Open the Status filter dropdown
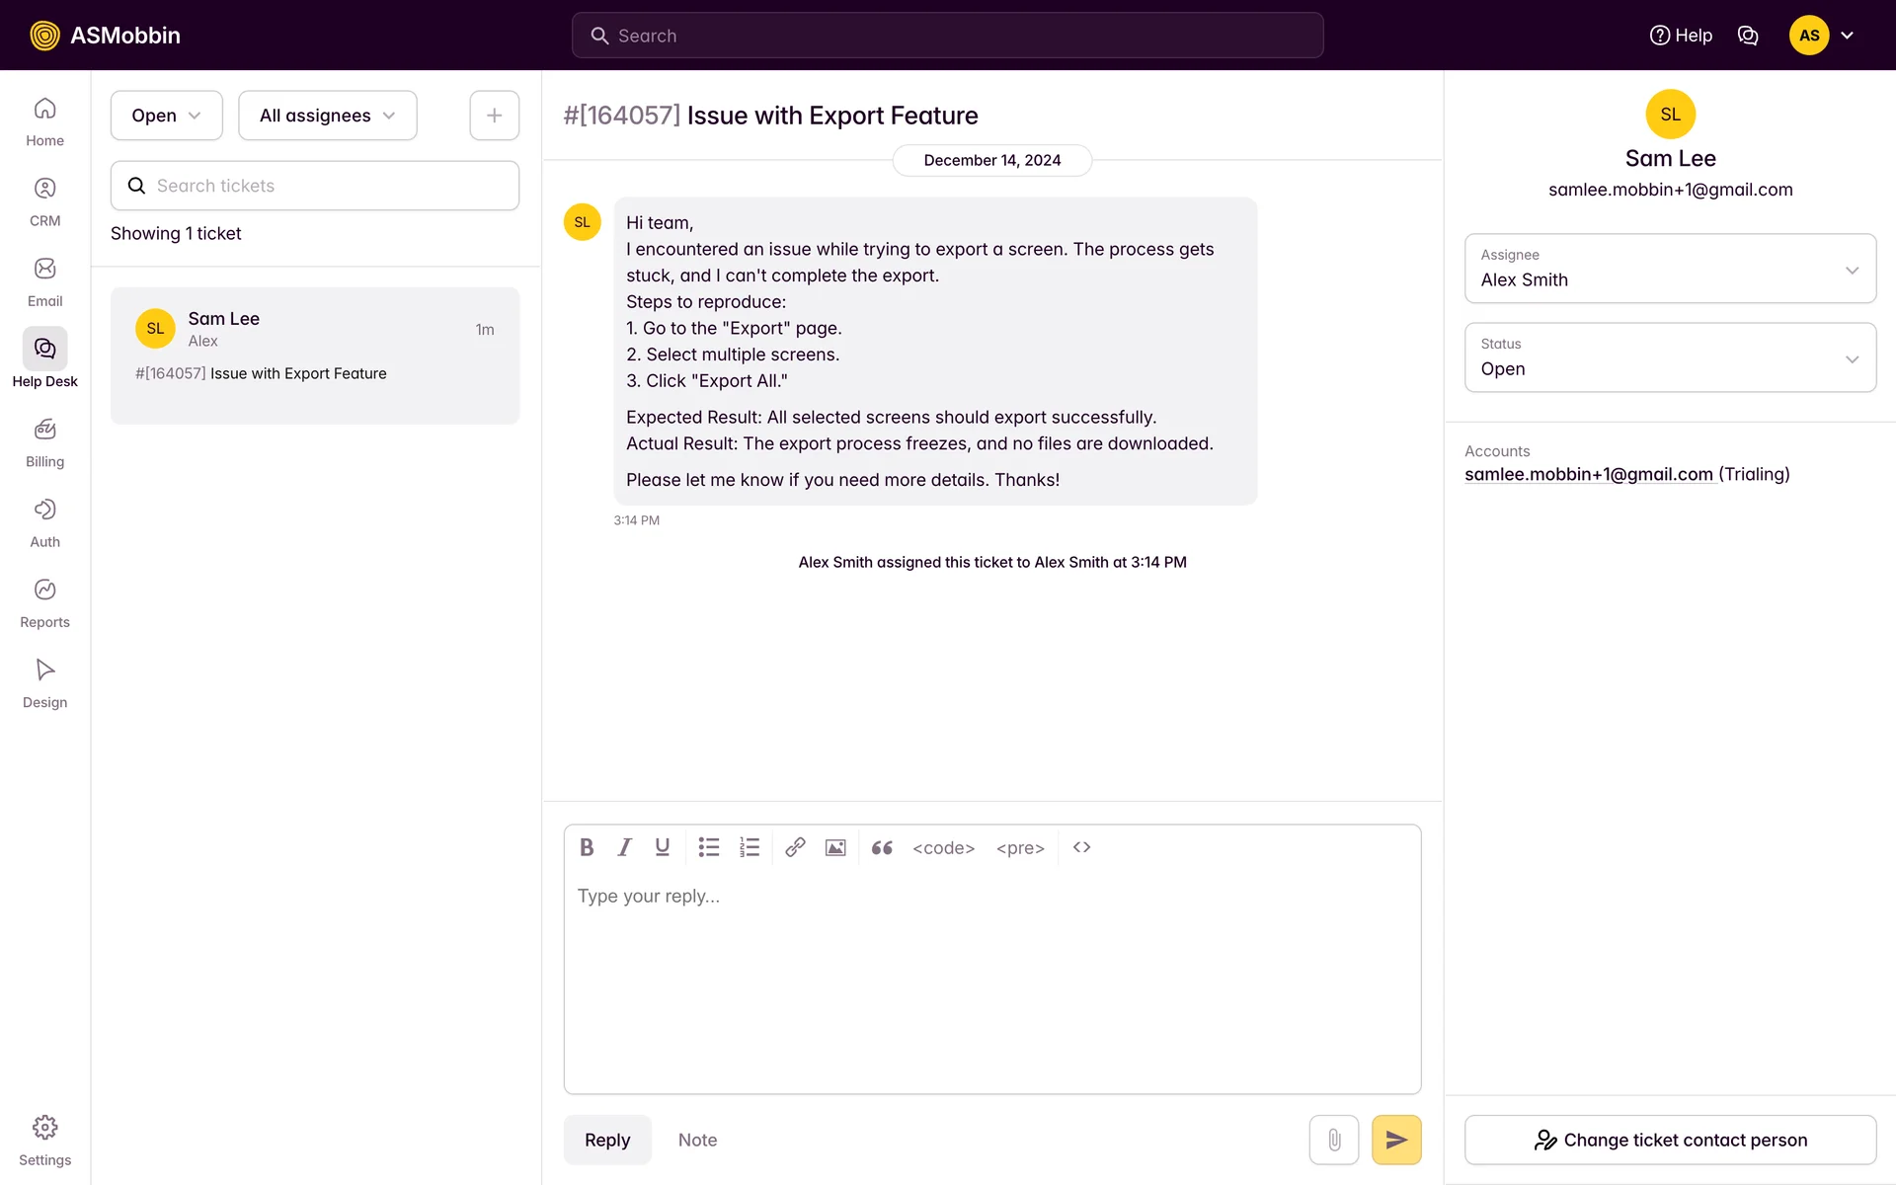 click(166, 116)
